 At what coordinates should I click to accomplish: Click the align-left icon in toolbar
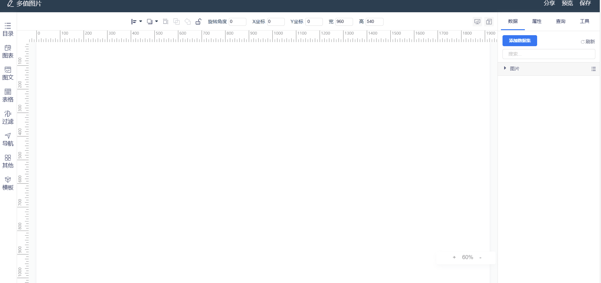134,22
